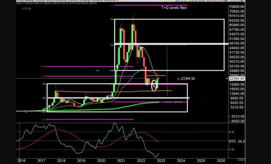Image resolution: width=271 pixels, height=164 pixels.
Task: Click the 54570.00 price axis label
Action: tap(237, 34)
